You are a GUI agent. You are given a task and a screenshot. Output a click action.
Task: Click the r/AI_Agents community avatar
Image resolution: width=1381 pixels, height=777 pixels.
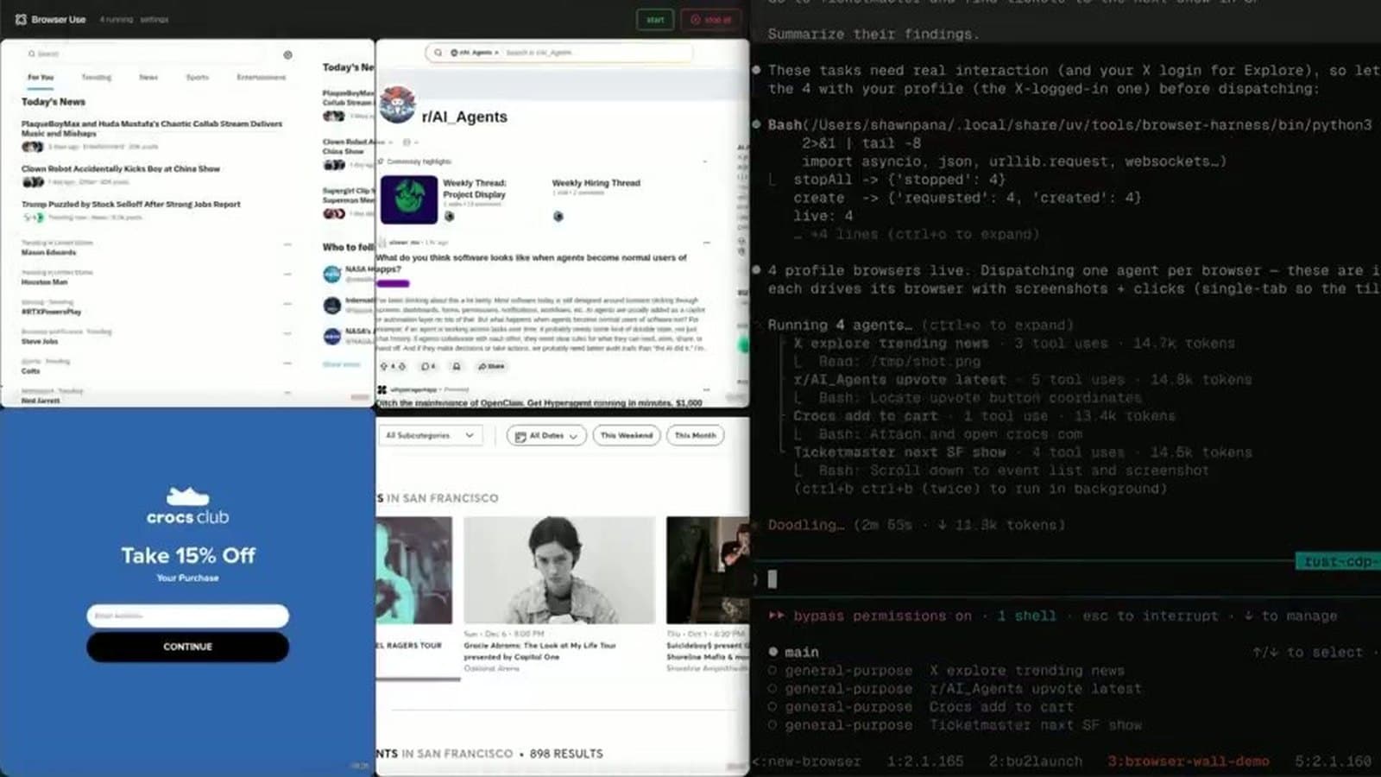click(x=398, y=105)
